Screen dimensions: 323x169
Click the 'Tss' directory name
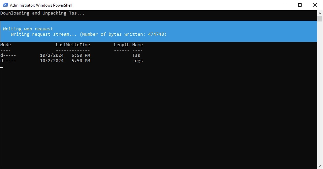(136, 55)
